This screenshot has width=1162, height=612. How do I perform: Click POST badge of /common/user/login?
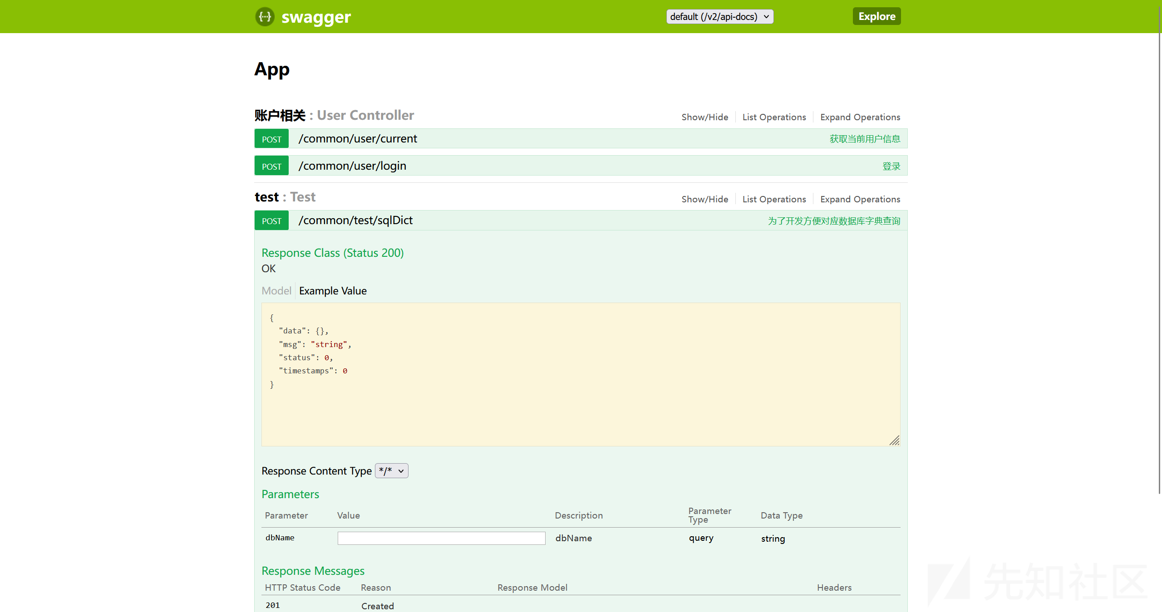[x=271, y=166]
